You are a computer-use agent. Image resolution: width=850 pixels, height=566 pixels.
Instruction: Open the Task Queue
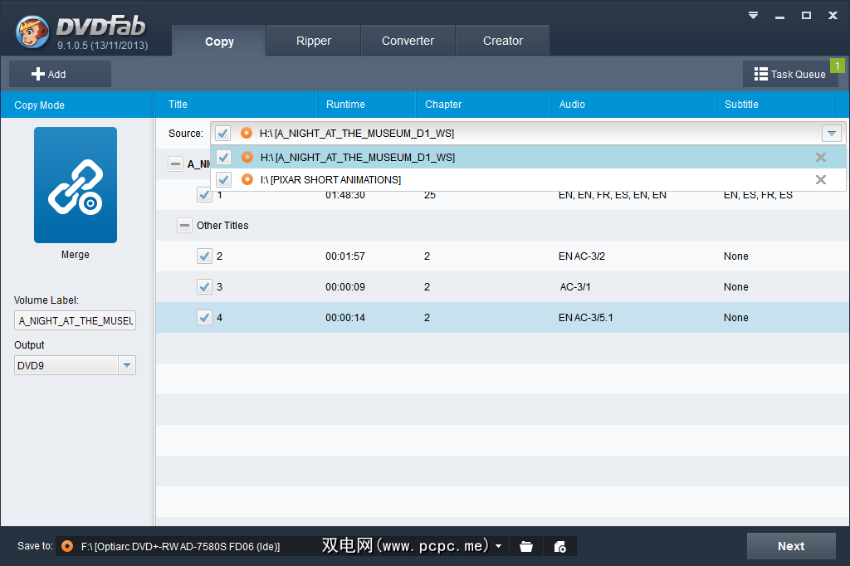click(789, 74)
